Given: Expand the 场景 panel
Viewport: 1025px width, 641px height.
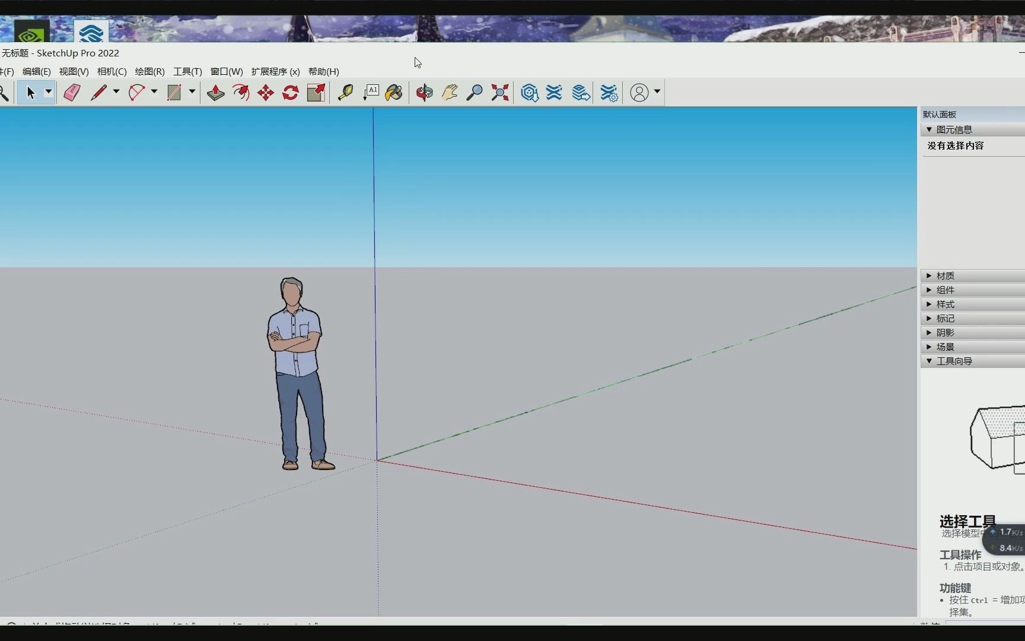Looking at the screenshot, I should (x=973, y=347).
